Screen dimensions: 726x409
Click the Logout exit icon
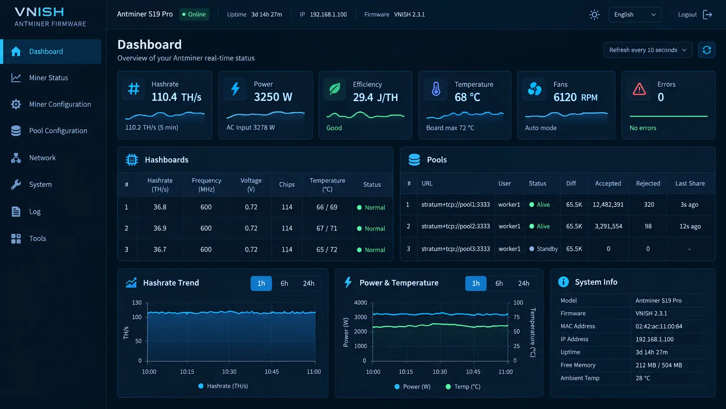(707, 15)
